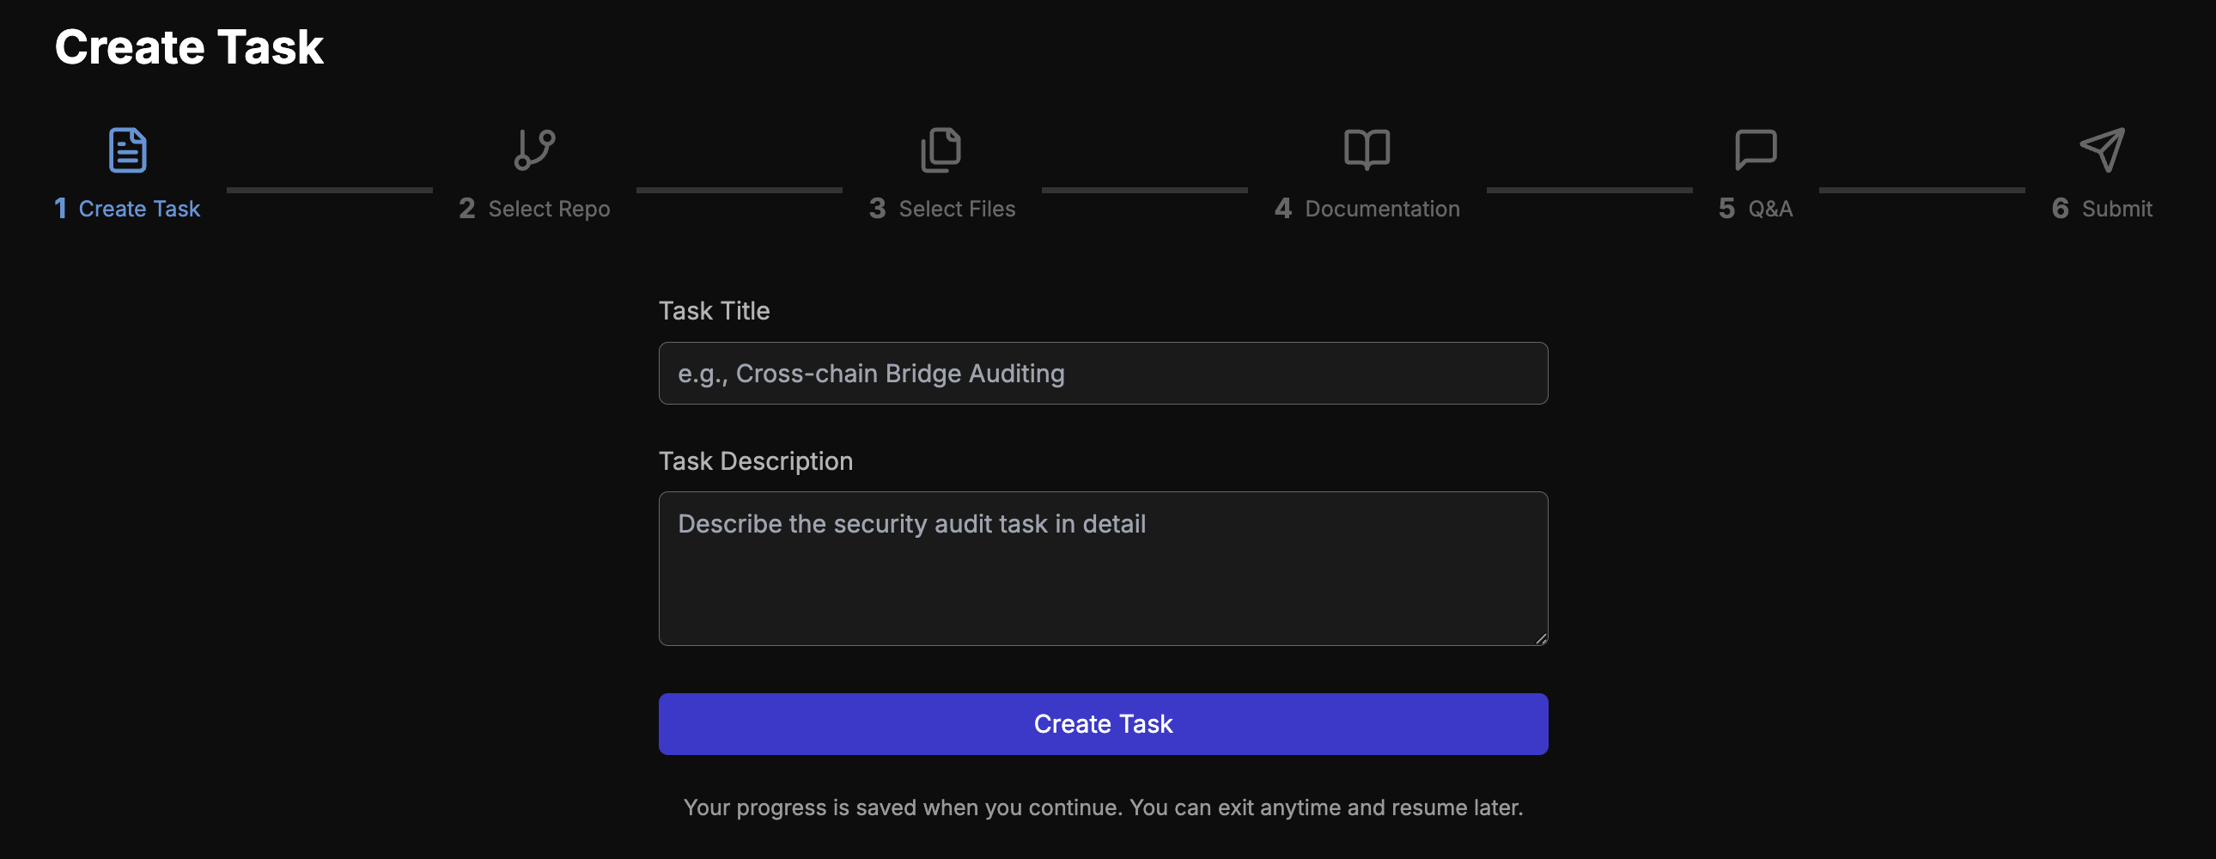Click the Documentation open-book icon
The height and width of the screenshot is (859, 2216).
coord(1366,149)
